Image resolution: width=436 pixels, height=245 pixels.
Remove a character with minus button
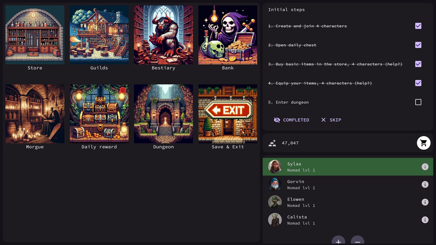(357, 240)
